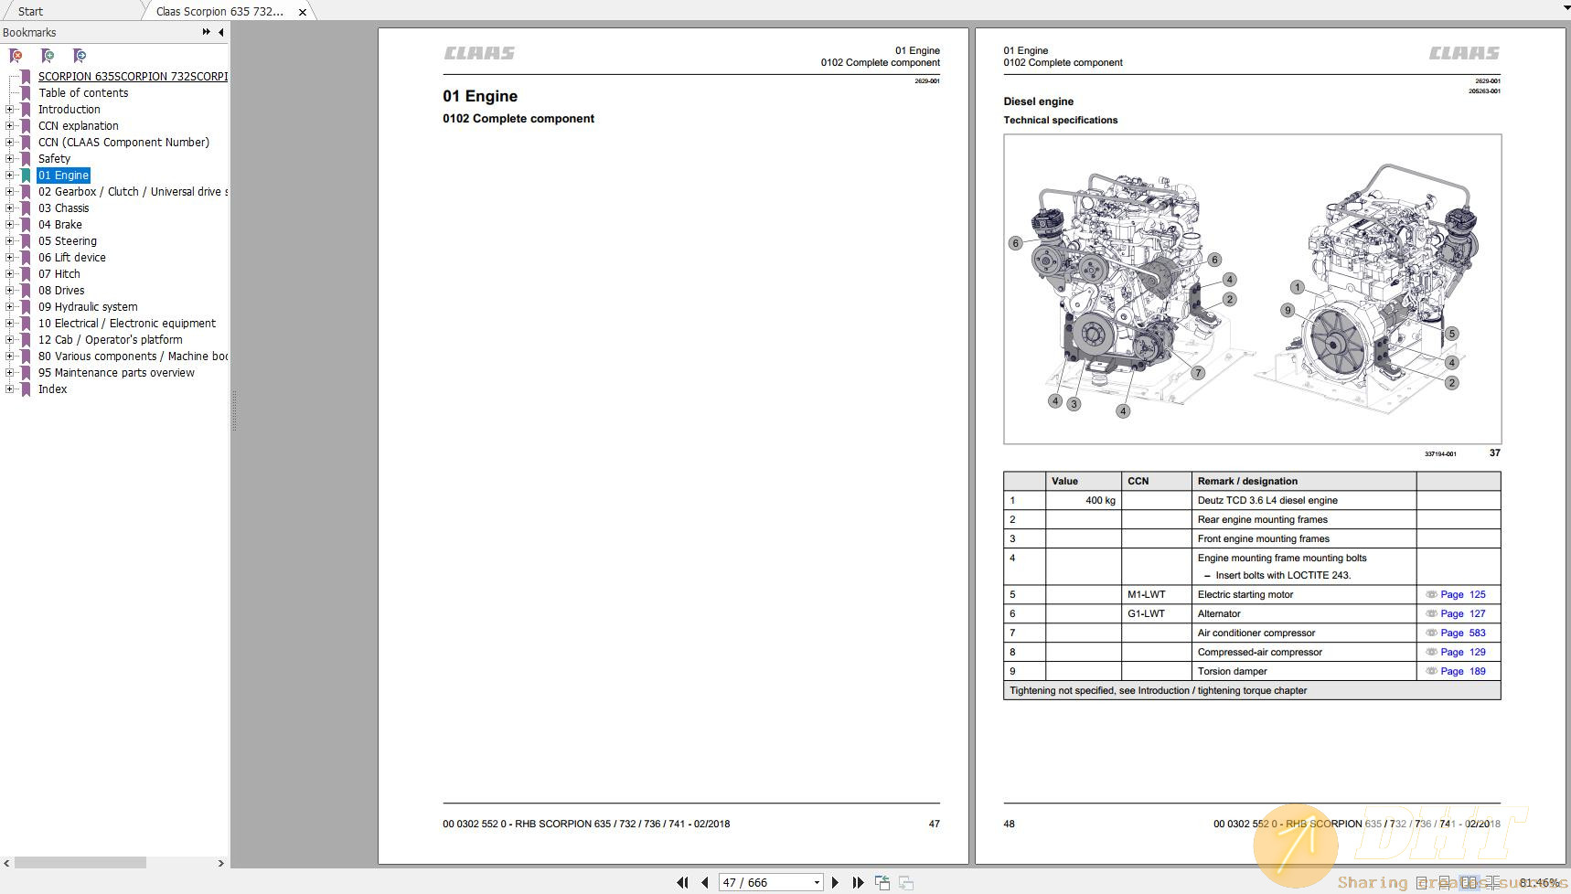Select the 12 Cab / Operator's platform bookmark

click(110, 339)
